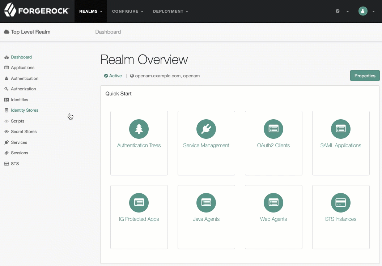
Task: Click the Top Level Realm title
Action: [30, 32]
